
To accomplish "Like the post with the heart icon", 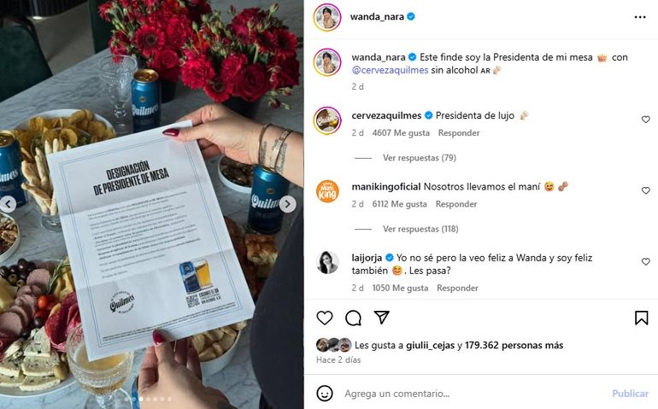I will pos(325,318).
